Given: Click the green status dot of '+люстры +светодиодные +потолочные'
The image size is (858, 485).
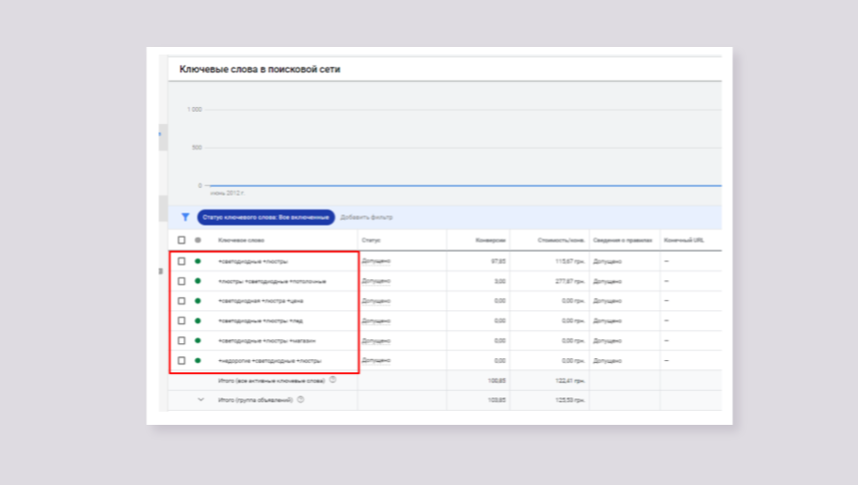Looking at the screenshot, I should click(199, 281).
